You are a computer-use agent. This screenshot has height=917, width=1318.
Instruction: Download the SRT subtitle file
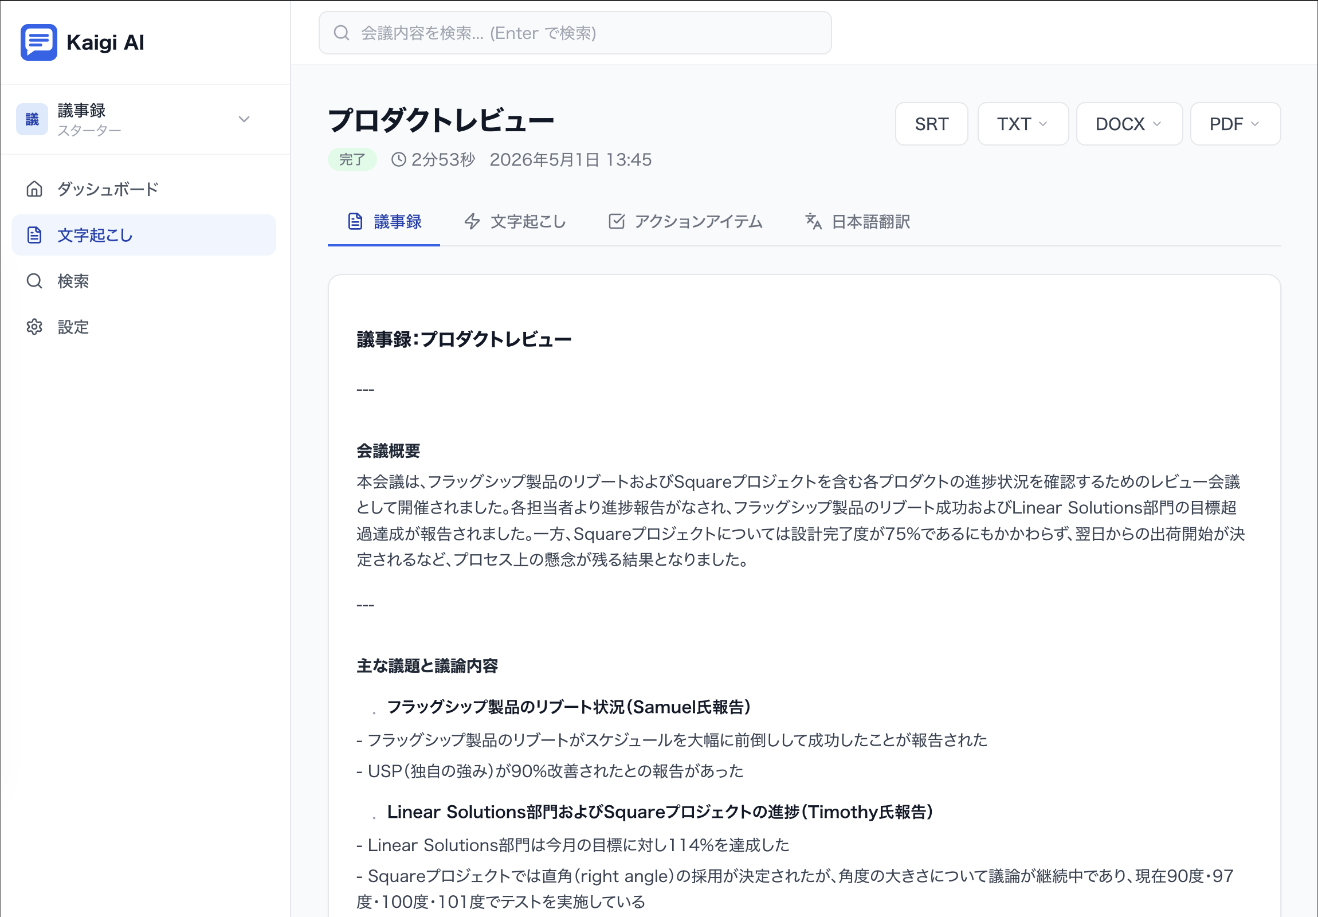(x=931, y=123)
